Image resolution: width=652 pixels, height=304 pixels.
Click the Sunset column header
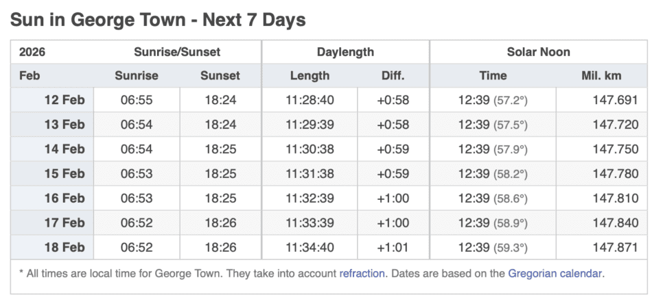coord(220,76)
